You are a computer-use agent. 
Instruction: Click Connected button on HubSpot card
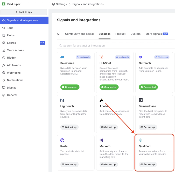pos(109,87)
